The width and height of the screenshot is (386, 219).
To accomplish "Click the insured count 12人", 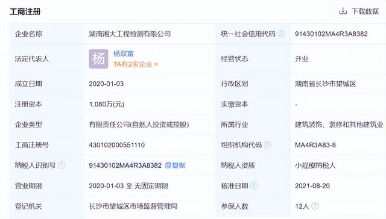I will [302, 206].
